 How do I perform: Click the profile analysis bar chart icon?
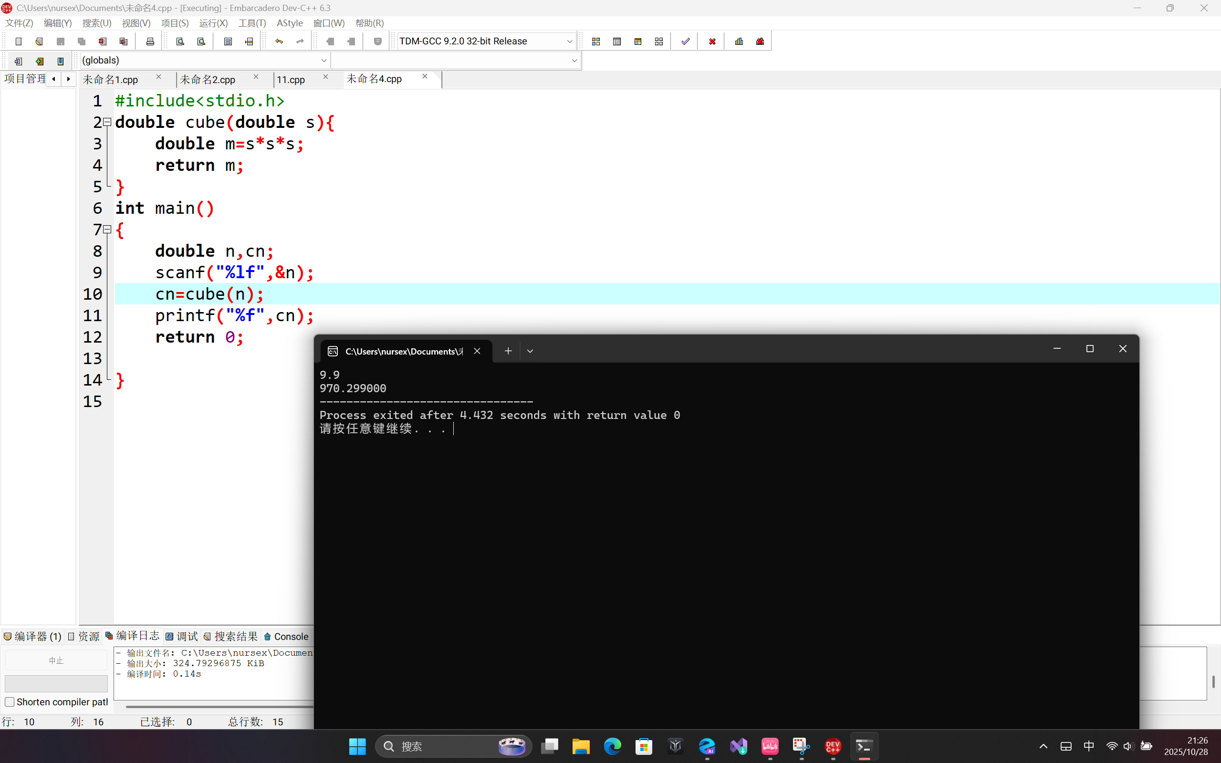(739, 42)
